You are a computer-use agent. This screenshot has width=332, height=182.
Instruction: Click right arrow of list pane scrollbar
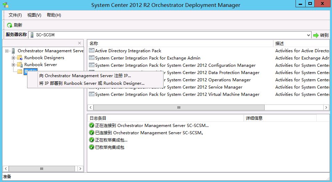pyautogui.click(x=326, y=107)
